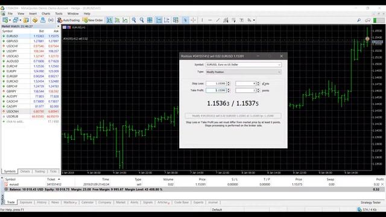Expand the shapes tool dropdown arrow in toolbar
This screenshot has width=386, height=217.
tap(254, 20)
